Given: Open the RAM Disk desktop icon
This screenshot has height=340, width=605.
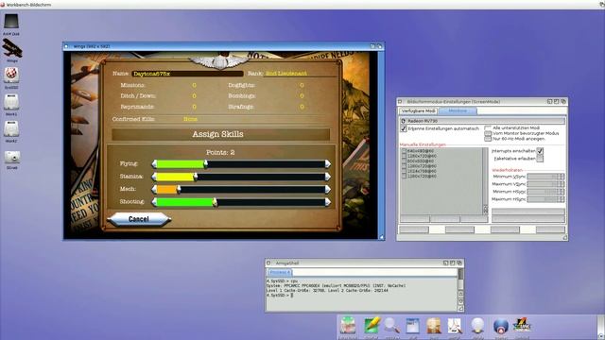Looking at the screenshot, I should pyautogui.click(x=11, y=22).
